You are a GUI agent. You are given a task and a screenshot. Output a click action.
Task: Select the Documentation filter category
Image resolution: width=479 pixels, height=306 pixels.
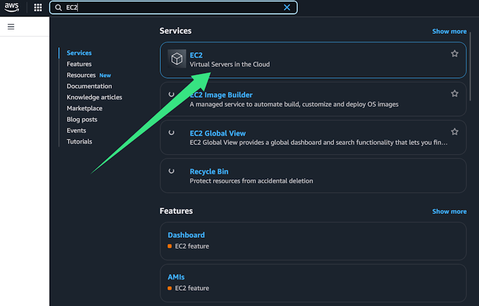coord(89,86)
